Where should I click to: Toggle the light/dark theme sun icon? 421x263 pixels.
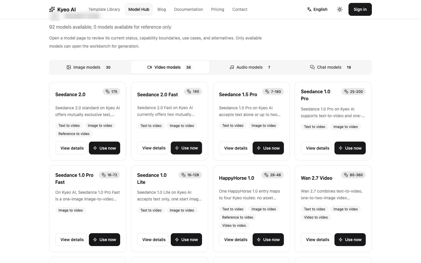click(x=340, y=9)
